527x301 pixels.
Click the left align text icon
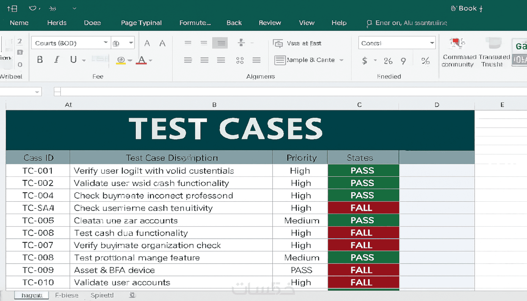point(188,60)
